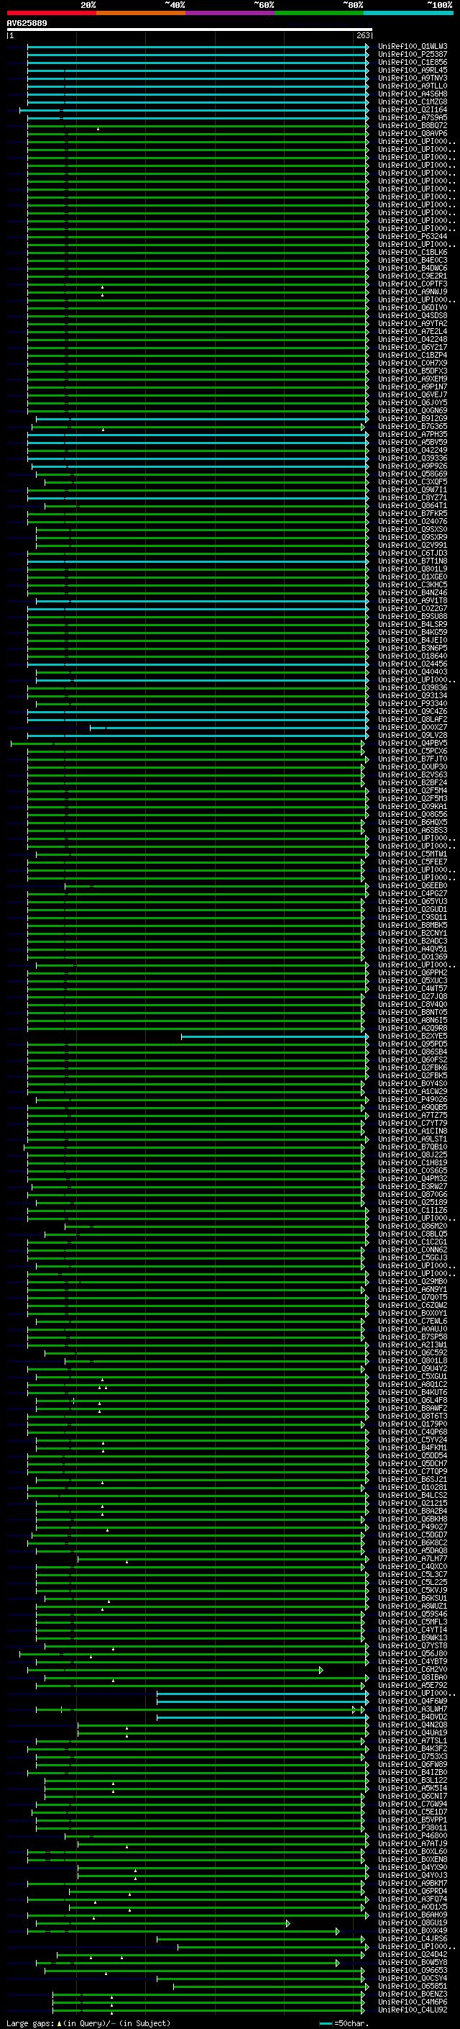Click the short cyan alignment bar of B2XYE5

[x=275, y=1036]
